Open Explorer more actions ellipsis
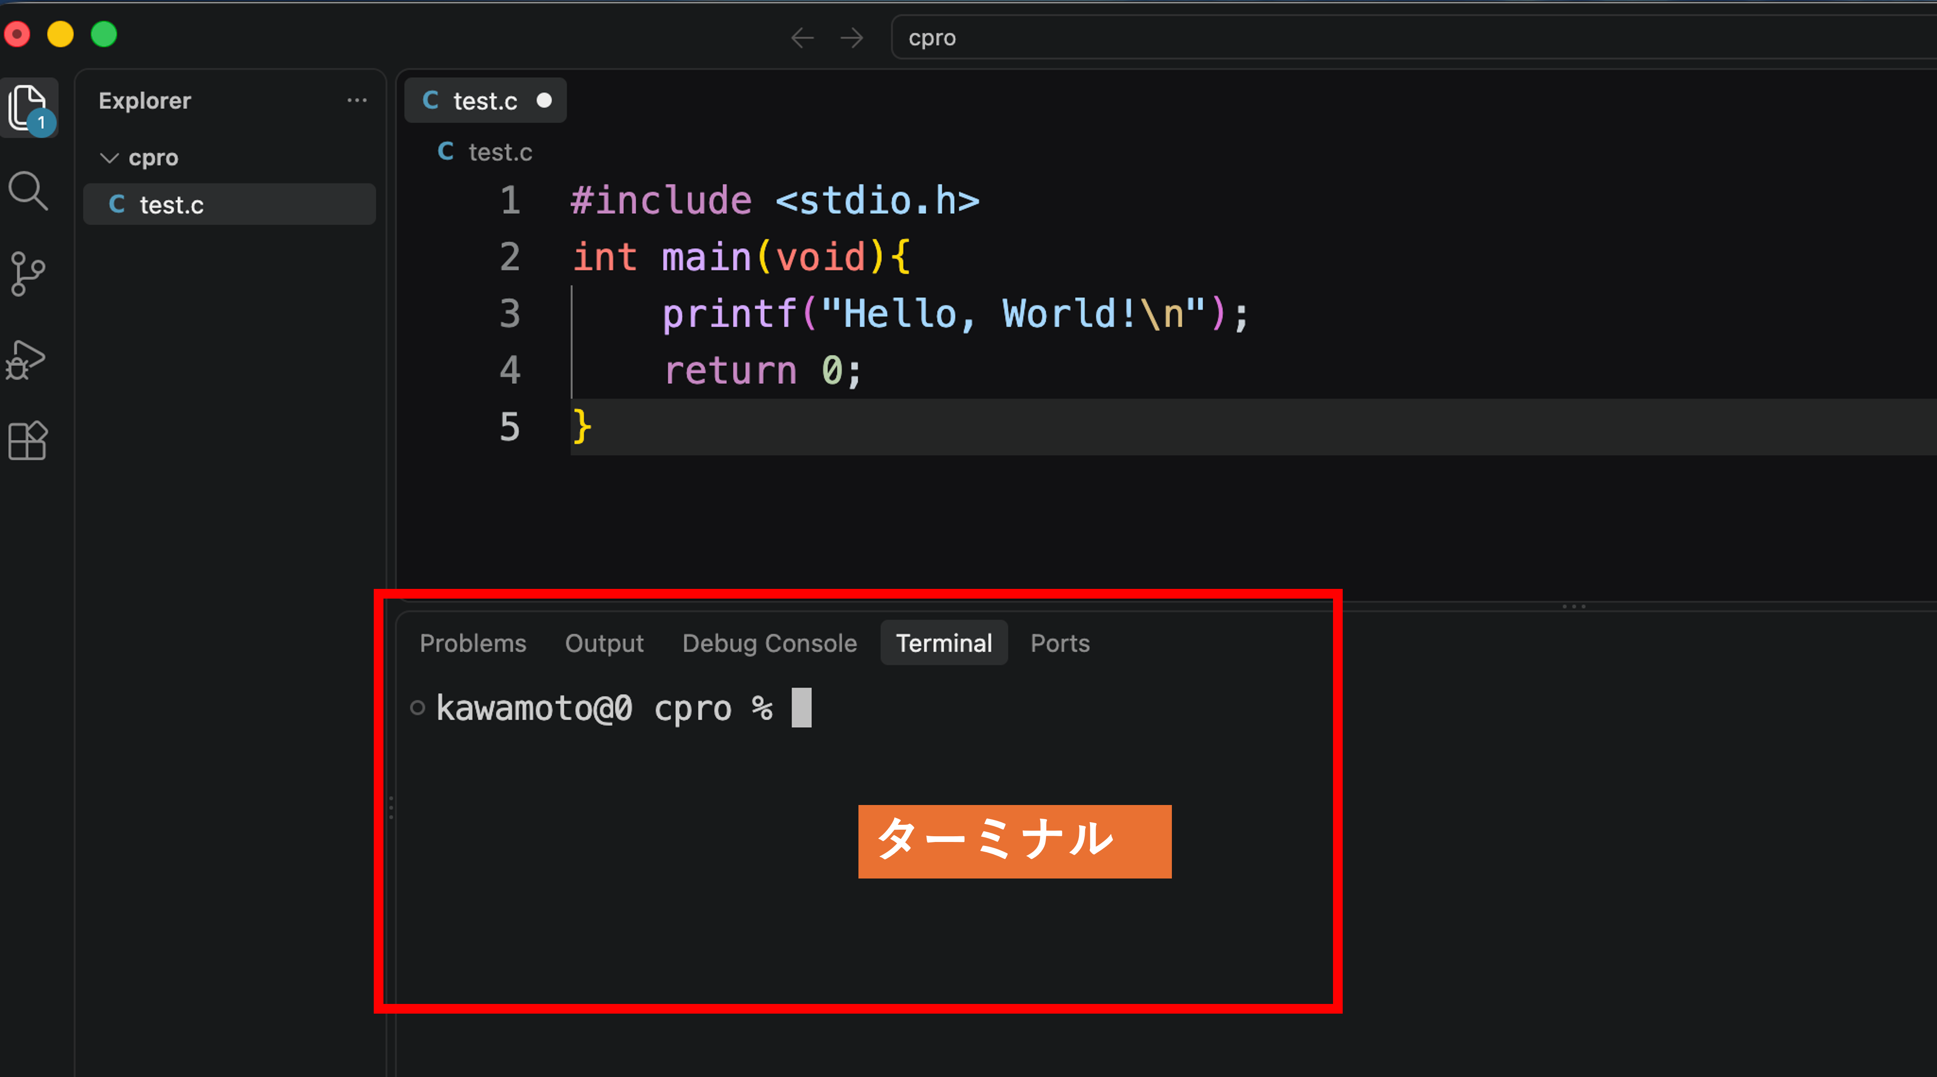This screenshot has height=1077, width=1937. click(x=357, y=100)
